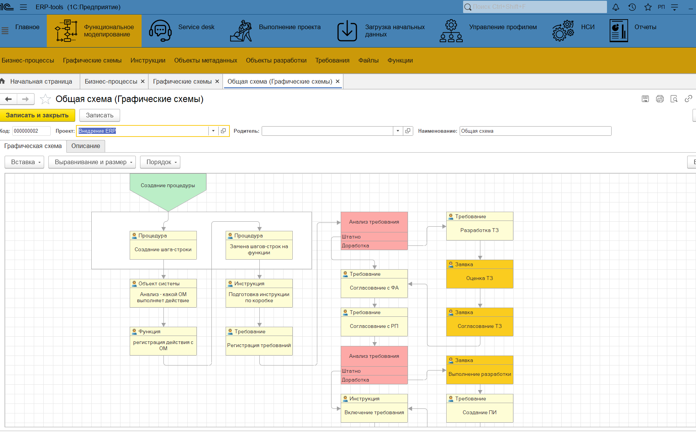The image size is (696, 433).
Task: Open Графические схемы in section menu
Action: click(x=92, y=60)
